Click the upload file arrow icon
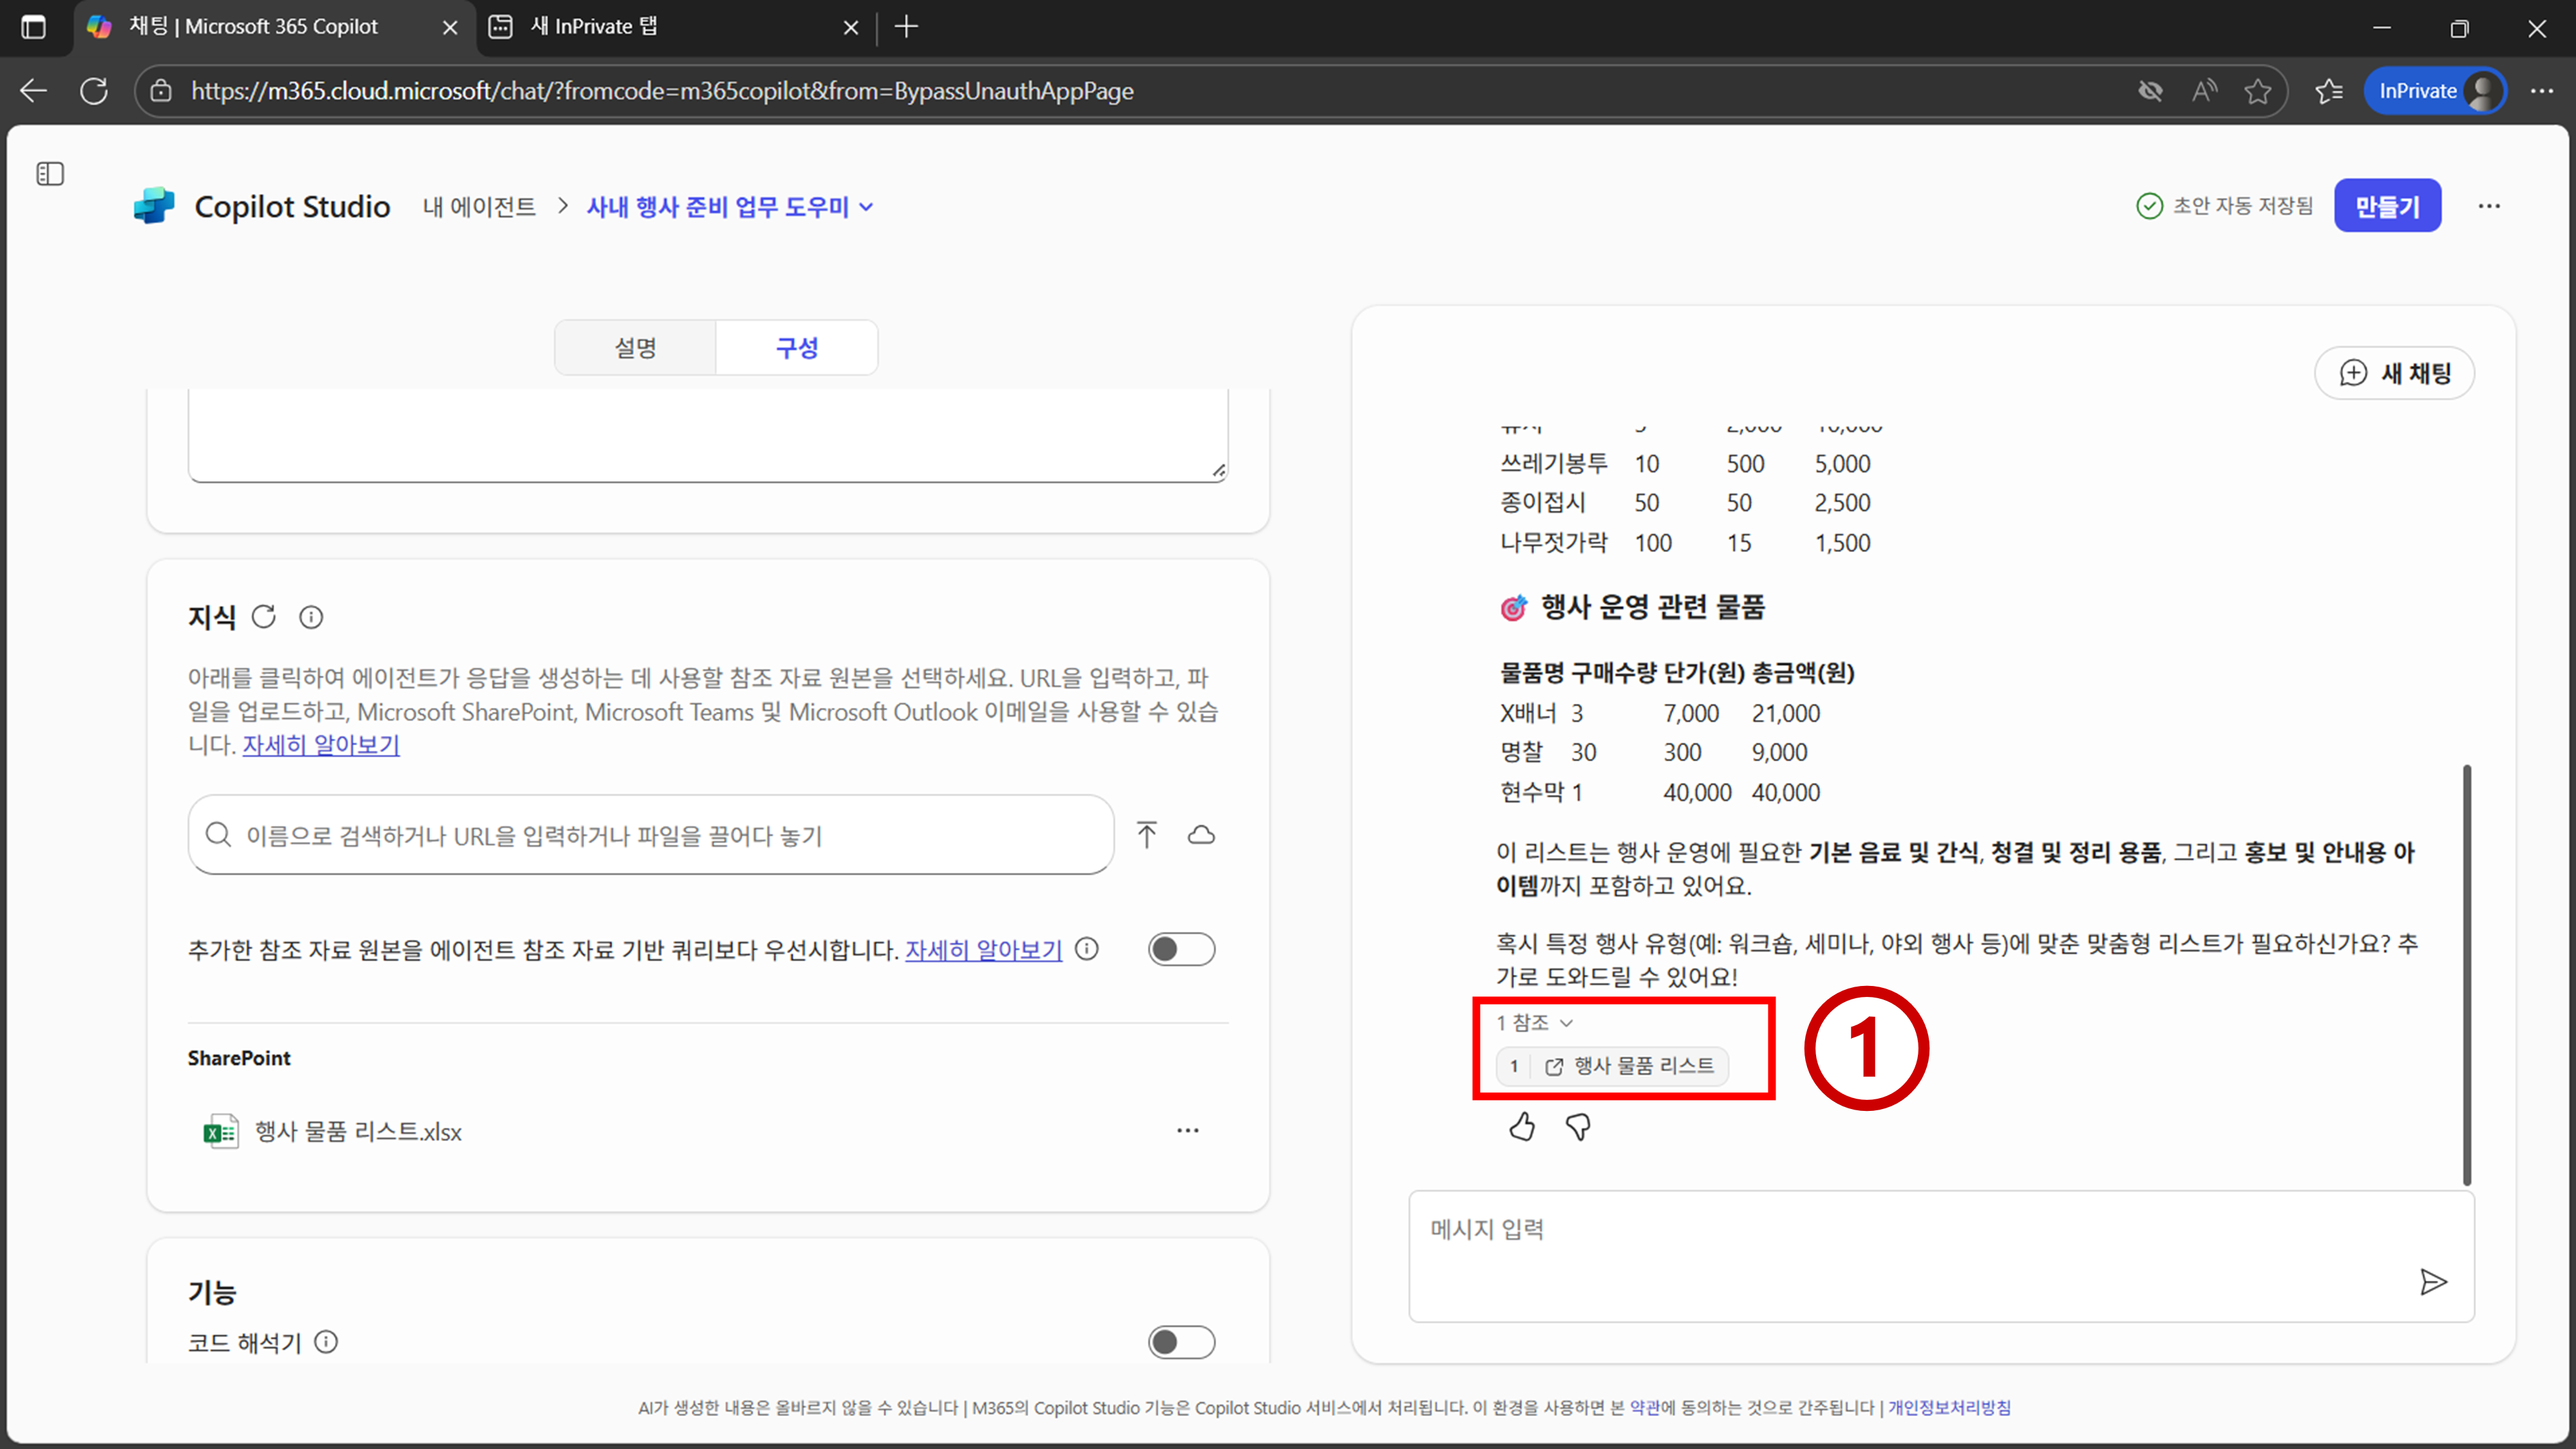Viewport: 2576px width, 1449px height. pos(1147,835)
